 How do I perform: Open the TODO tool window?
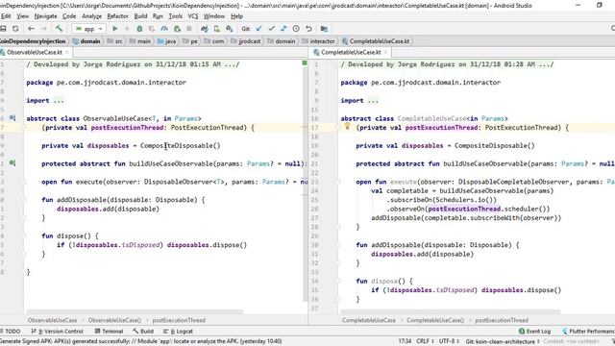click(x=11, y=331)
